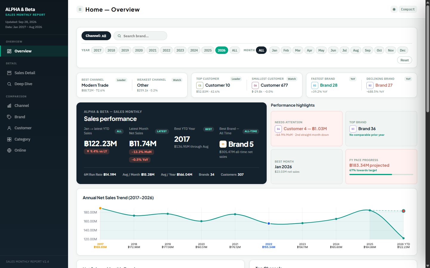Viewport: 430px width, 268px height.
Task: Click the Other weakest channel text
Action: [x=143, y=85]
